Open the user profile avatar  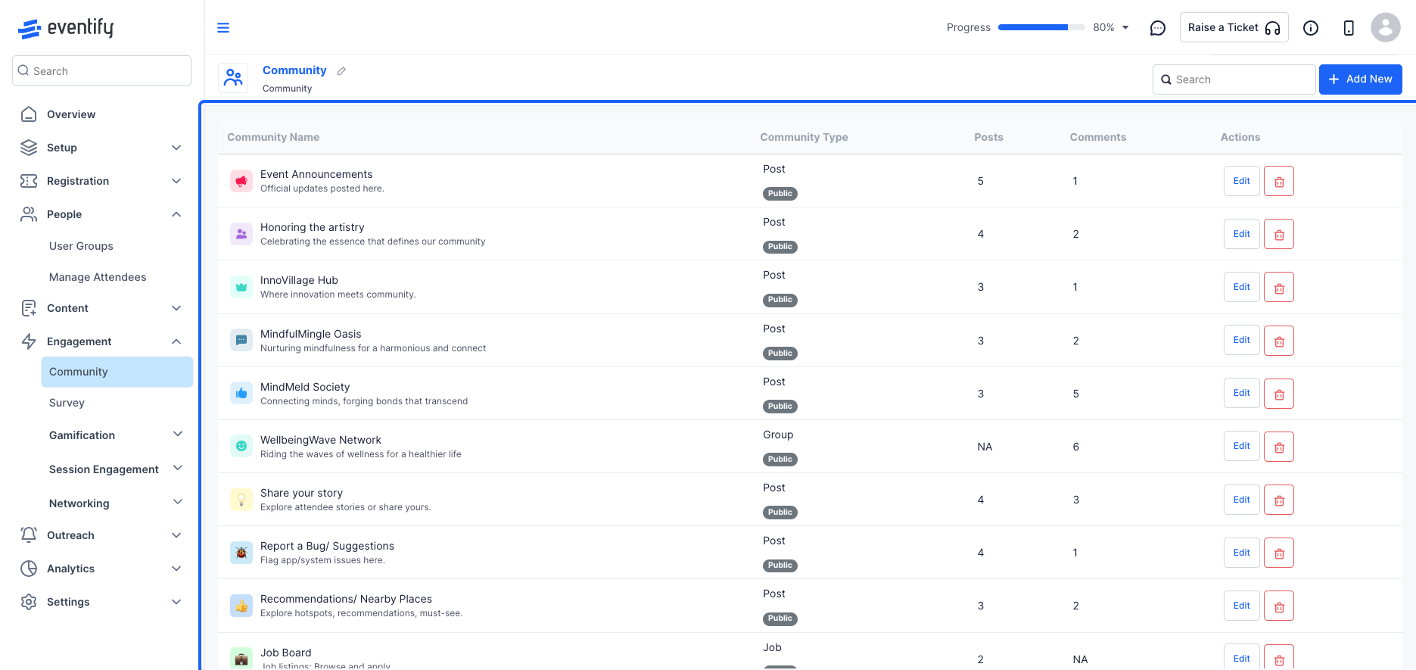(x=1386, y=27)
